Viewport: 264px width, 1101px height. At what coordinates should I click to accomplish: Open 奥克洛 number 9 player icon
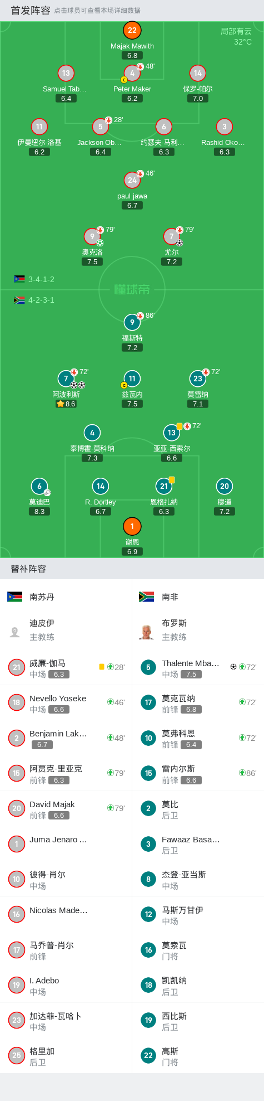pyautogui.click(x=92, y=236)
